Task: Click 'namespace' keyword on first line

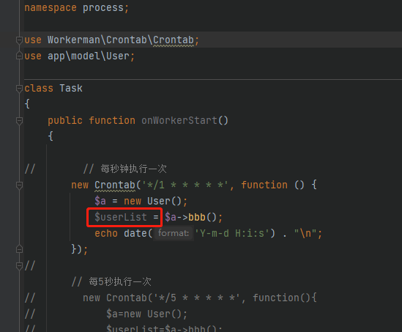Action: pyautogui.click(x=51, y=8)
